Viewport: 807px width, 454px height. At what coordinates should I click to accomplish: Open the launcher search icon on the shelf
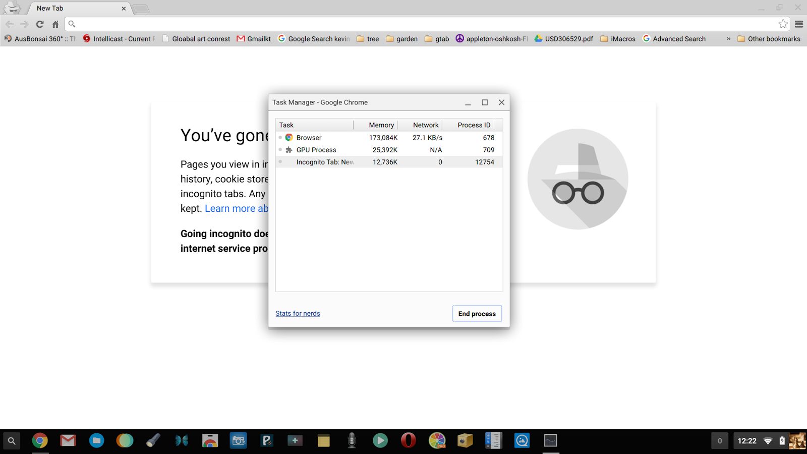point(12,440)
